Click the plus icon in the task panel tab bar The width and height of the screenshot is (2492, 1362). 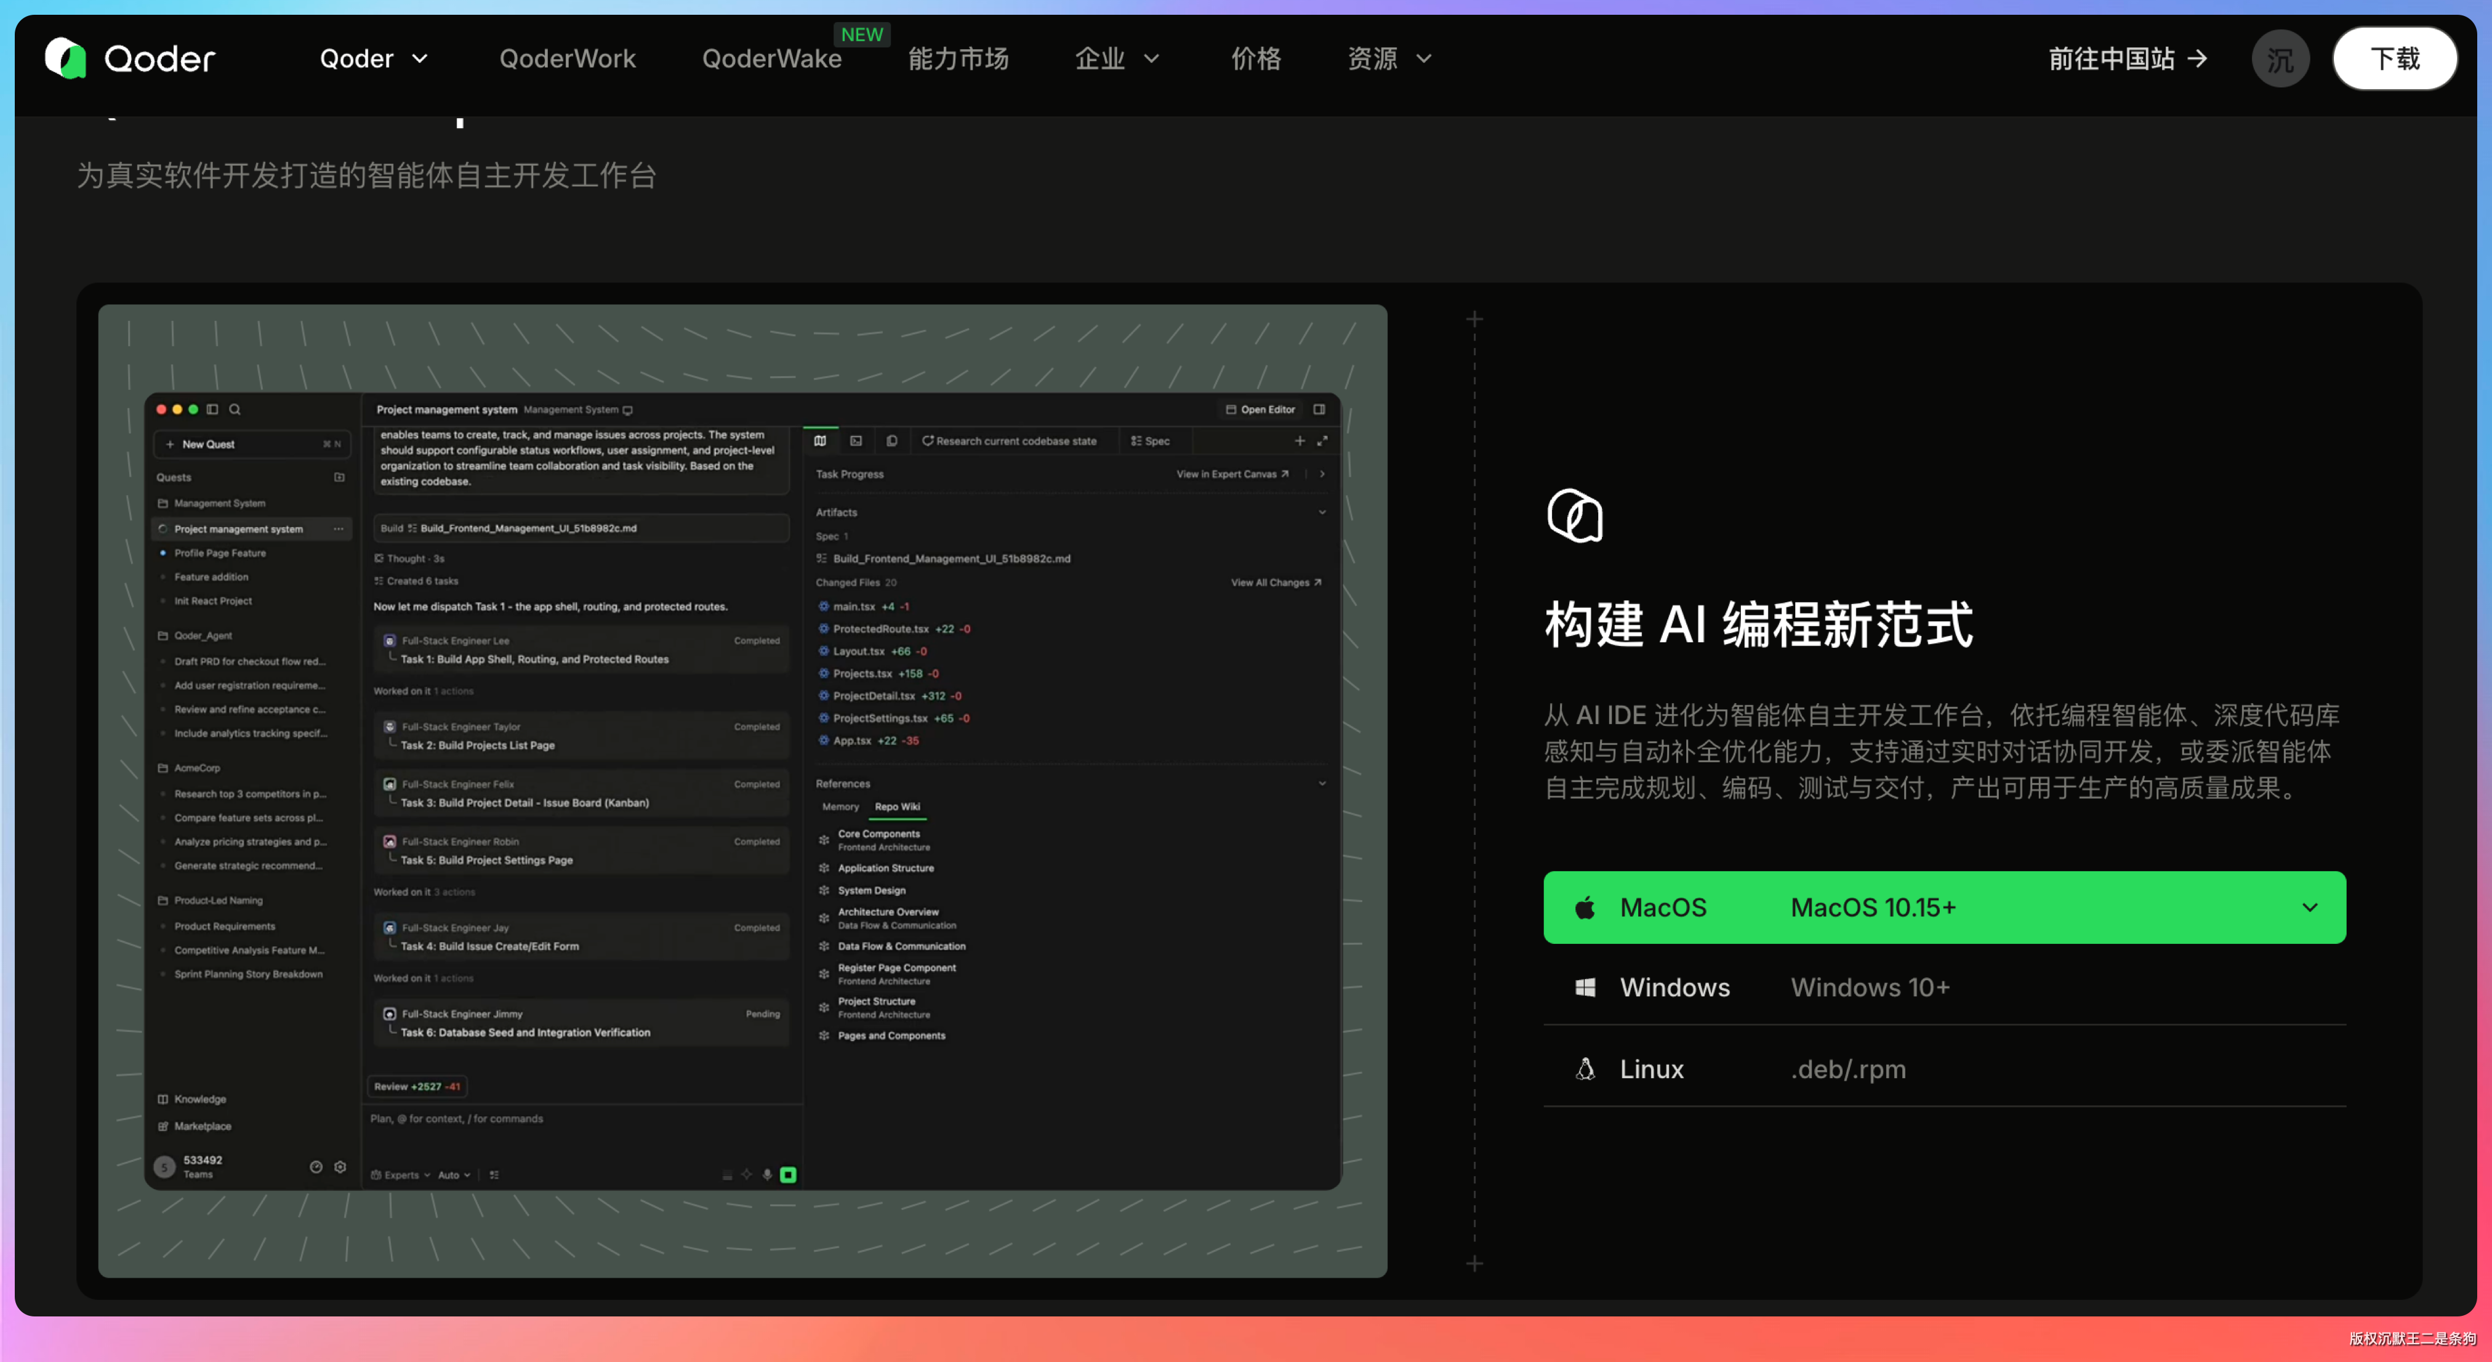(1299, 441)
